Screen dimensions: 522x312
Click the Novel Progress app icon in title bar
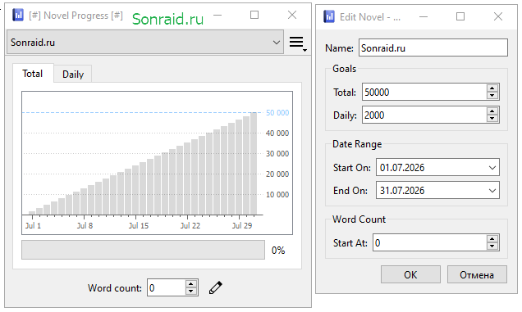tap(18, 15)
